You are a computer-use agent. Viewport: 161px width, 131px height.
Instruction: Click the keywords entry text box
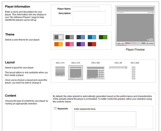(x=105, y=119)
